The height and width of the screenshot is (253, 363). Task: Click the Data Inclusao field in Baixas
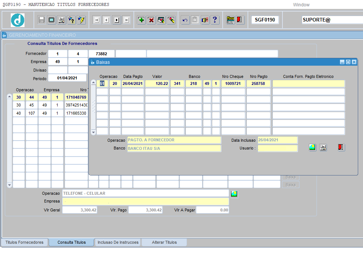click(278, 140)
